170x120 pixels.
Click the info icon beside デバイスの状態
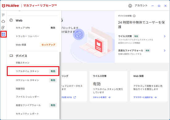click(x=134, y=16)
